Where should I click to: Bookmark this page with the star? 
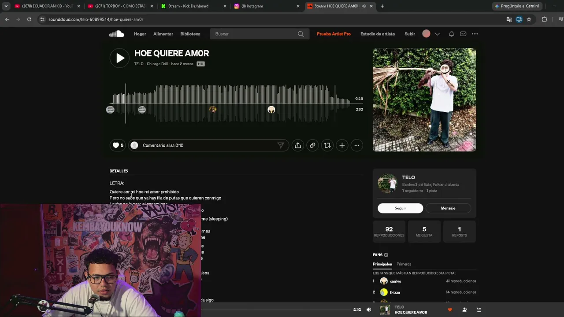(x=529, y=19)
